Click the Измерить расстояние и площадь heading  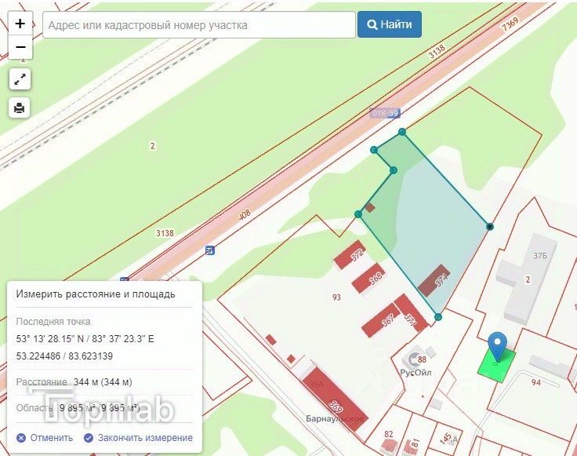click(96, 294)
